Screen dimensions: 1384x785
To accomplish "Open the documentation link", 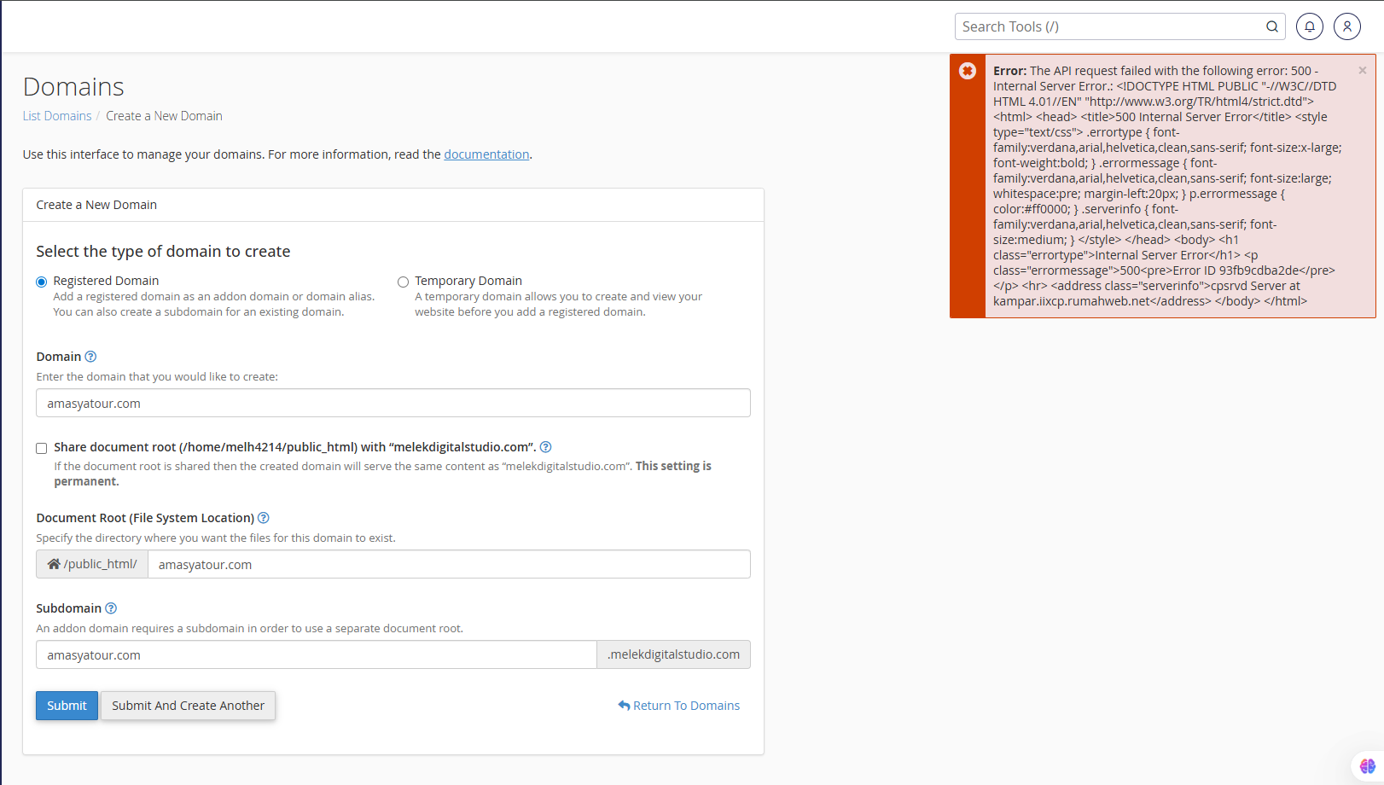I will [486, 154].
